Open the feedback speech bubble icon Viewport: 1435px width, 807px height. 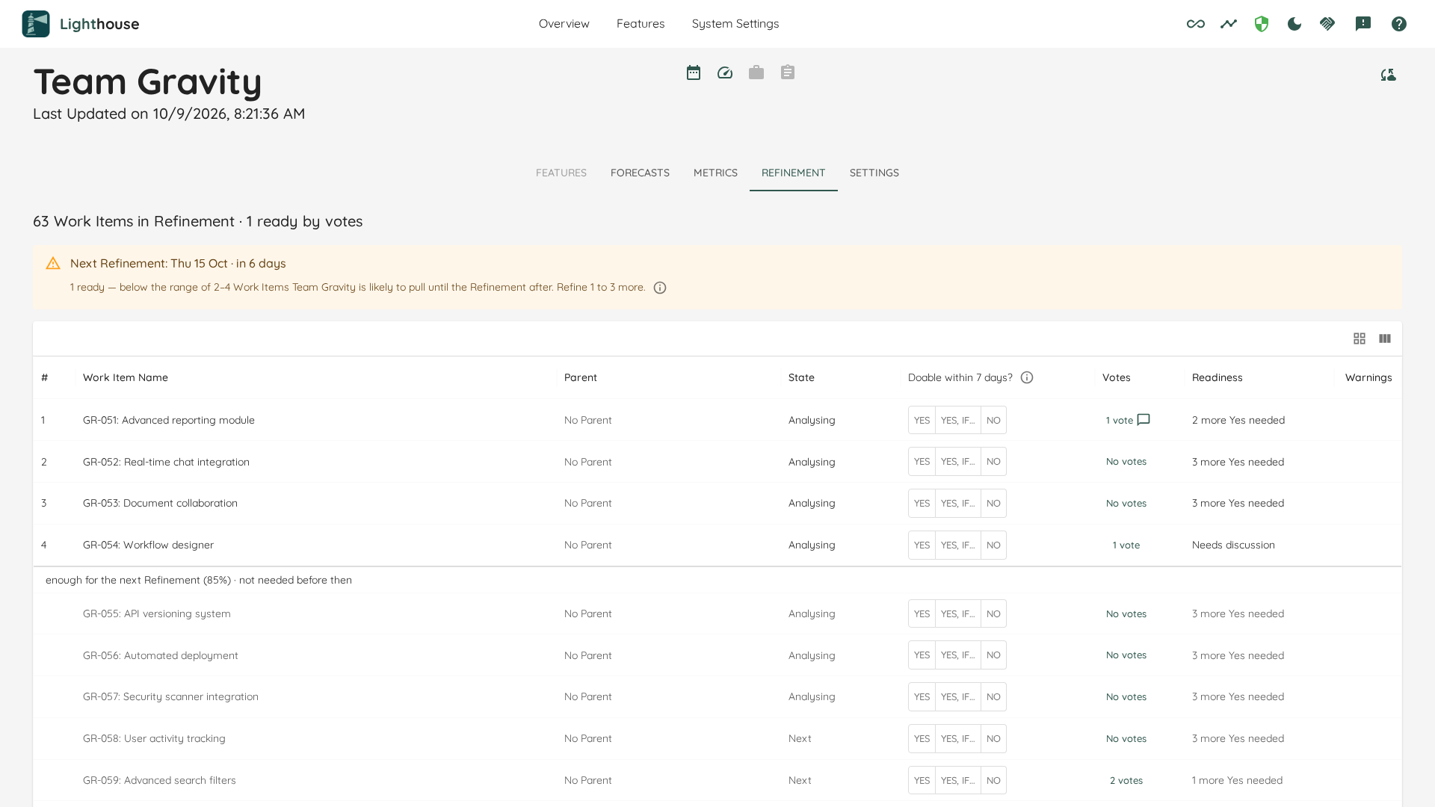coord(1363,24)
